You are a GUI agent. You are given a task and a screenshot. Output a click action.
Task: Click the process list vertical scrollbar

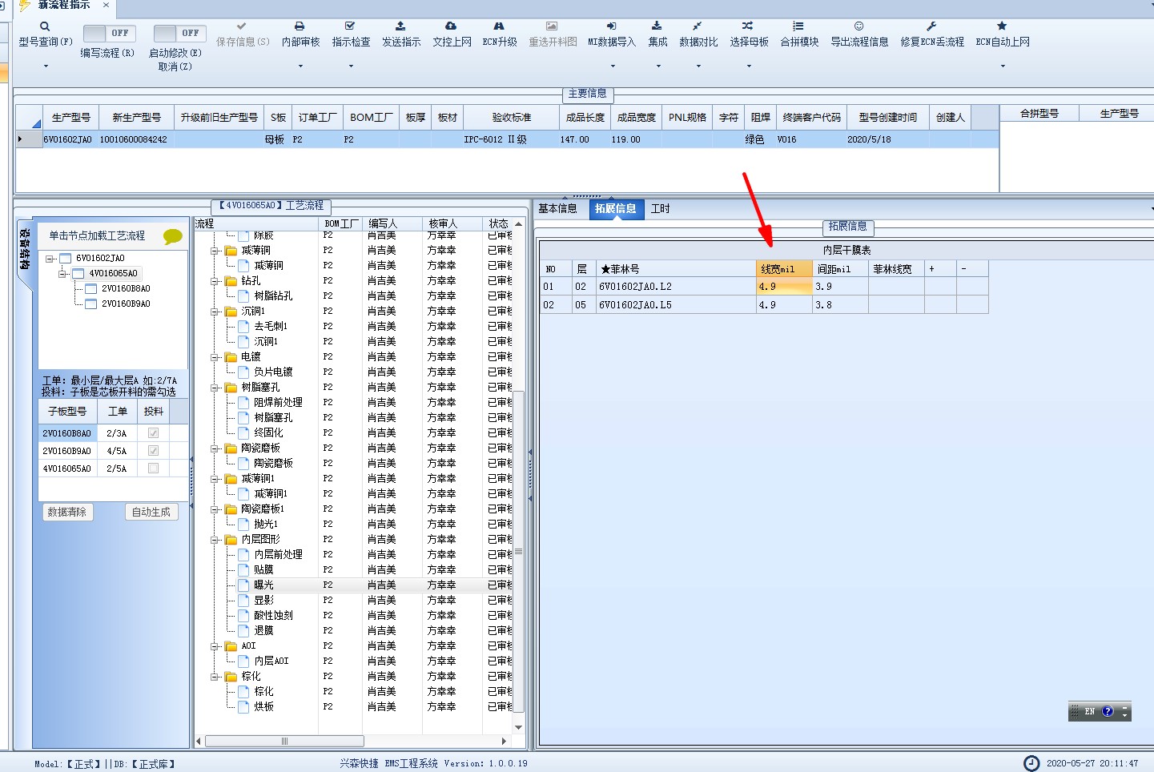click(x=518, y=551)
